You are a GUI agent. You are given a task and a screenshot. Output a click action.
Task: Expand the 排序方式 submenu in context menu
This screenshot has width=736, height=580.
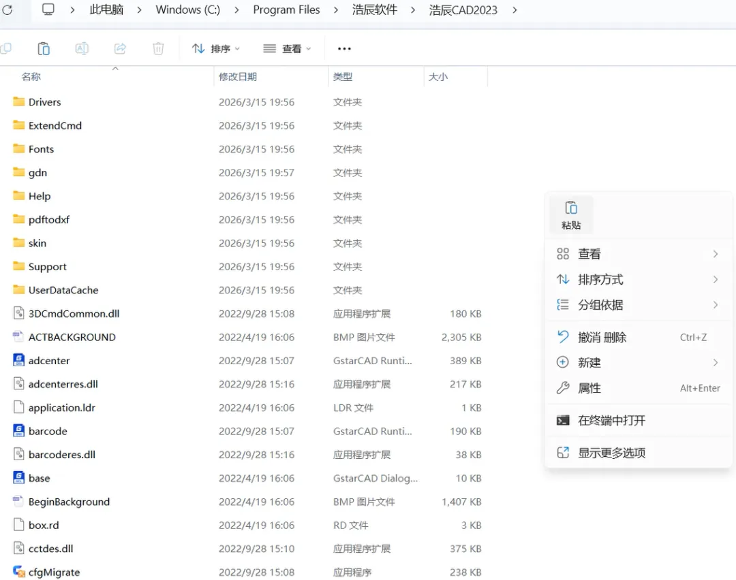[x=638, y=280]
